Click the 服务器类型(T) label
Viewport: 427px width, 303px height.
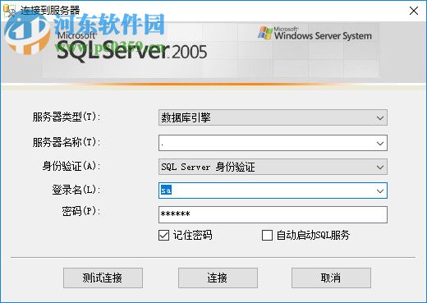[x=67, y=117]
